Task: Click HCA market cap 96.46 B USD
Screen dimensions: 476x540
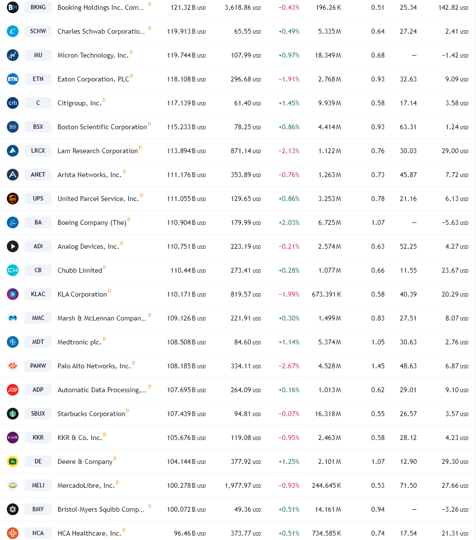Action: (189, 534)
